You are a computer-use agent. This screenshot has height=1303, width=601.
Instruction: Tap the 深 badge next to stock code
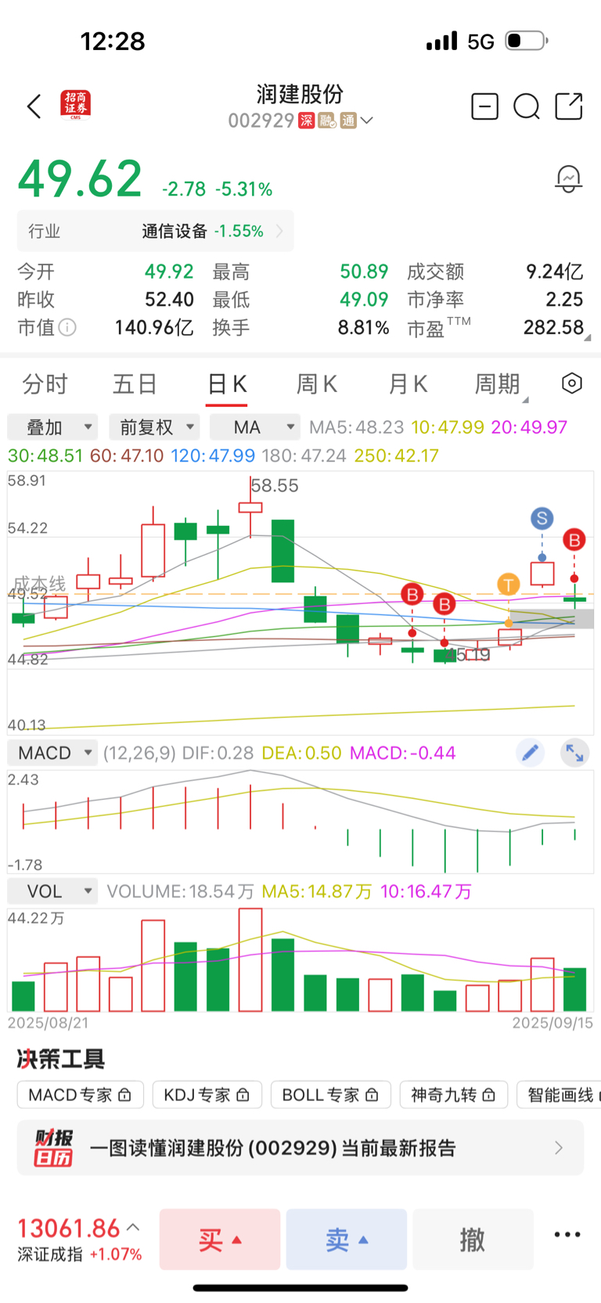pos(307,121)
